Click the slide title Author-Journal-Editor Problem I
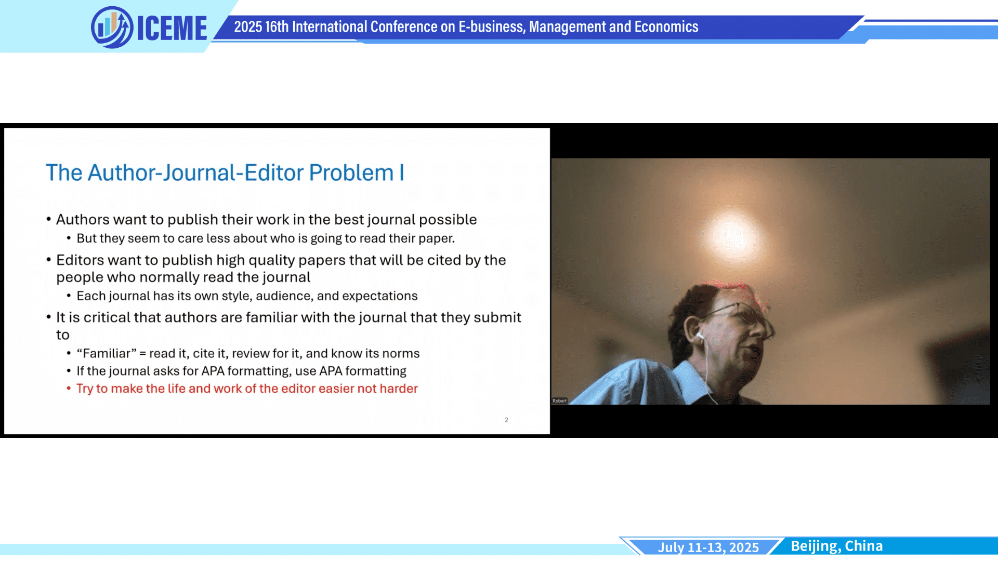 coord(225,173)
